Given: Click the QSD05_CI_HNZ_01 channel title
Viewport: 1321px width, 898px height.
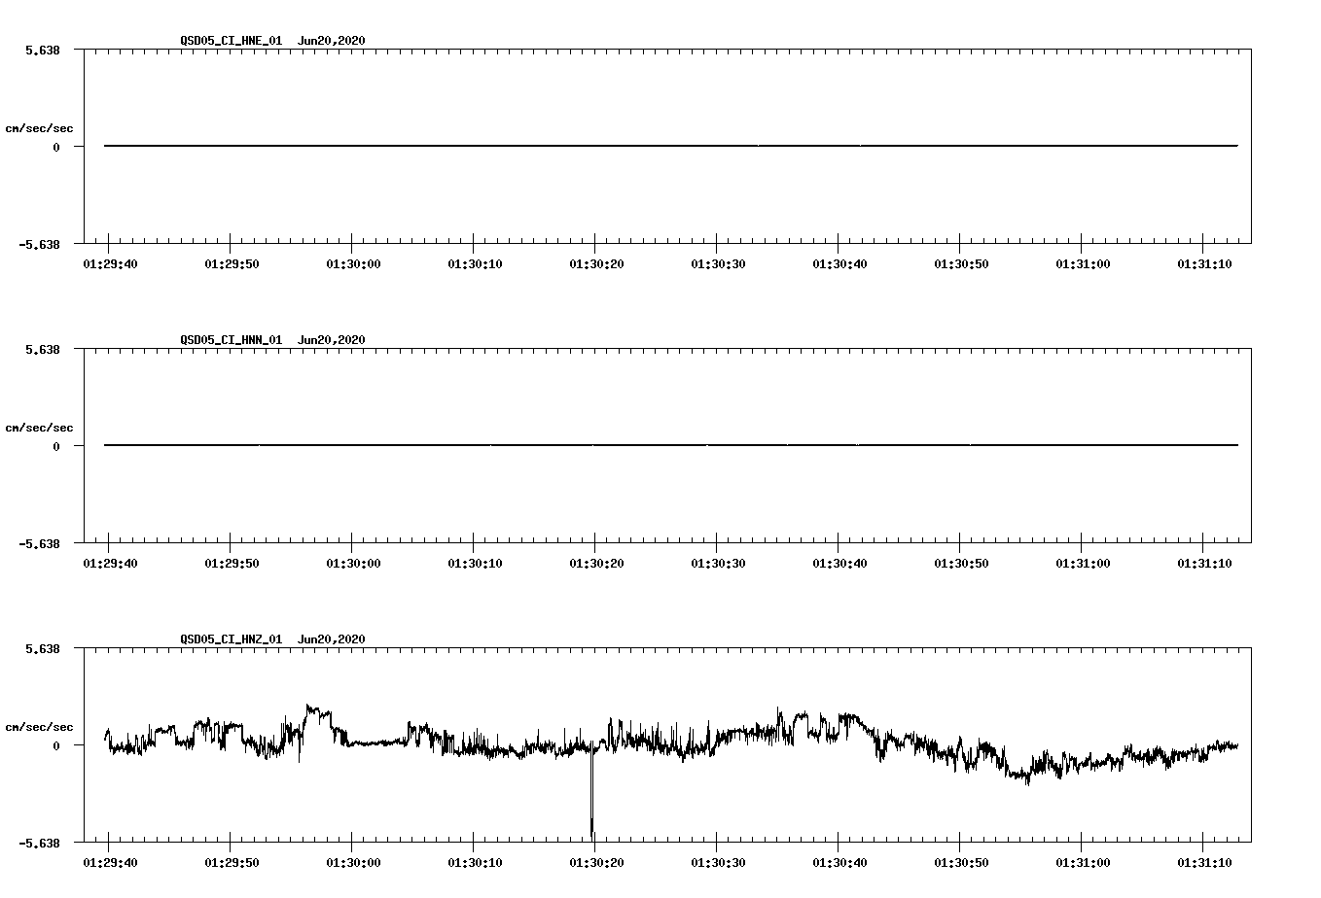Looking at the screenshot, I should 232,639.
